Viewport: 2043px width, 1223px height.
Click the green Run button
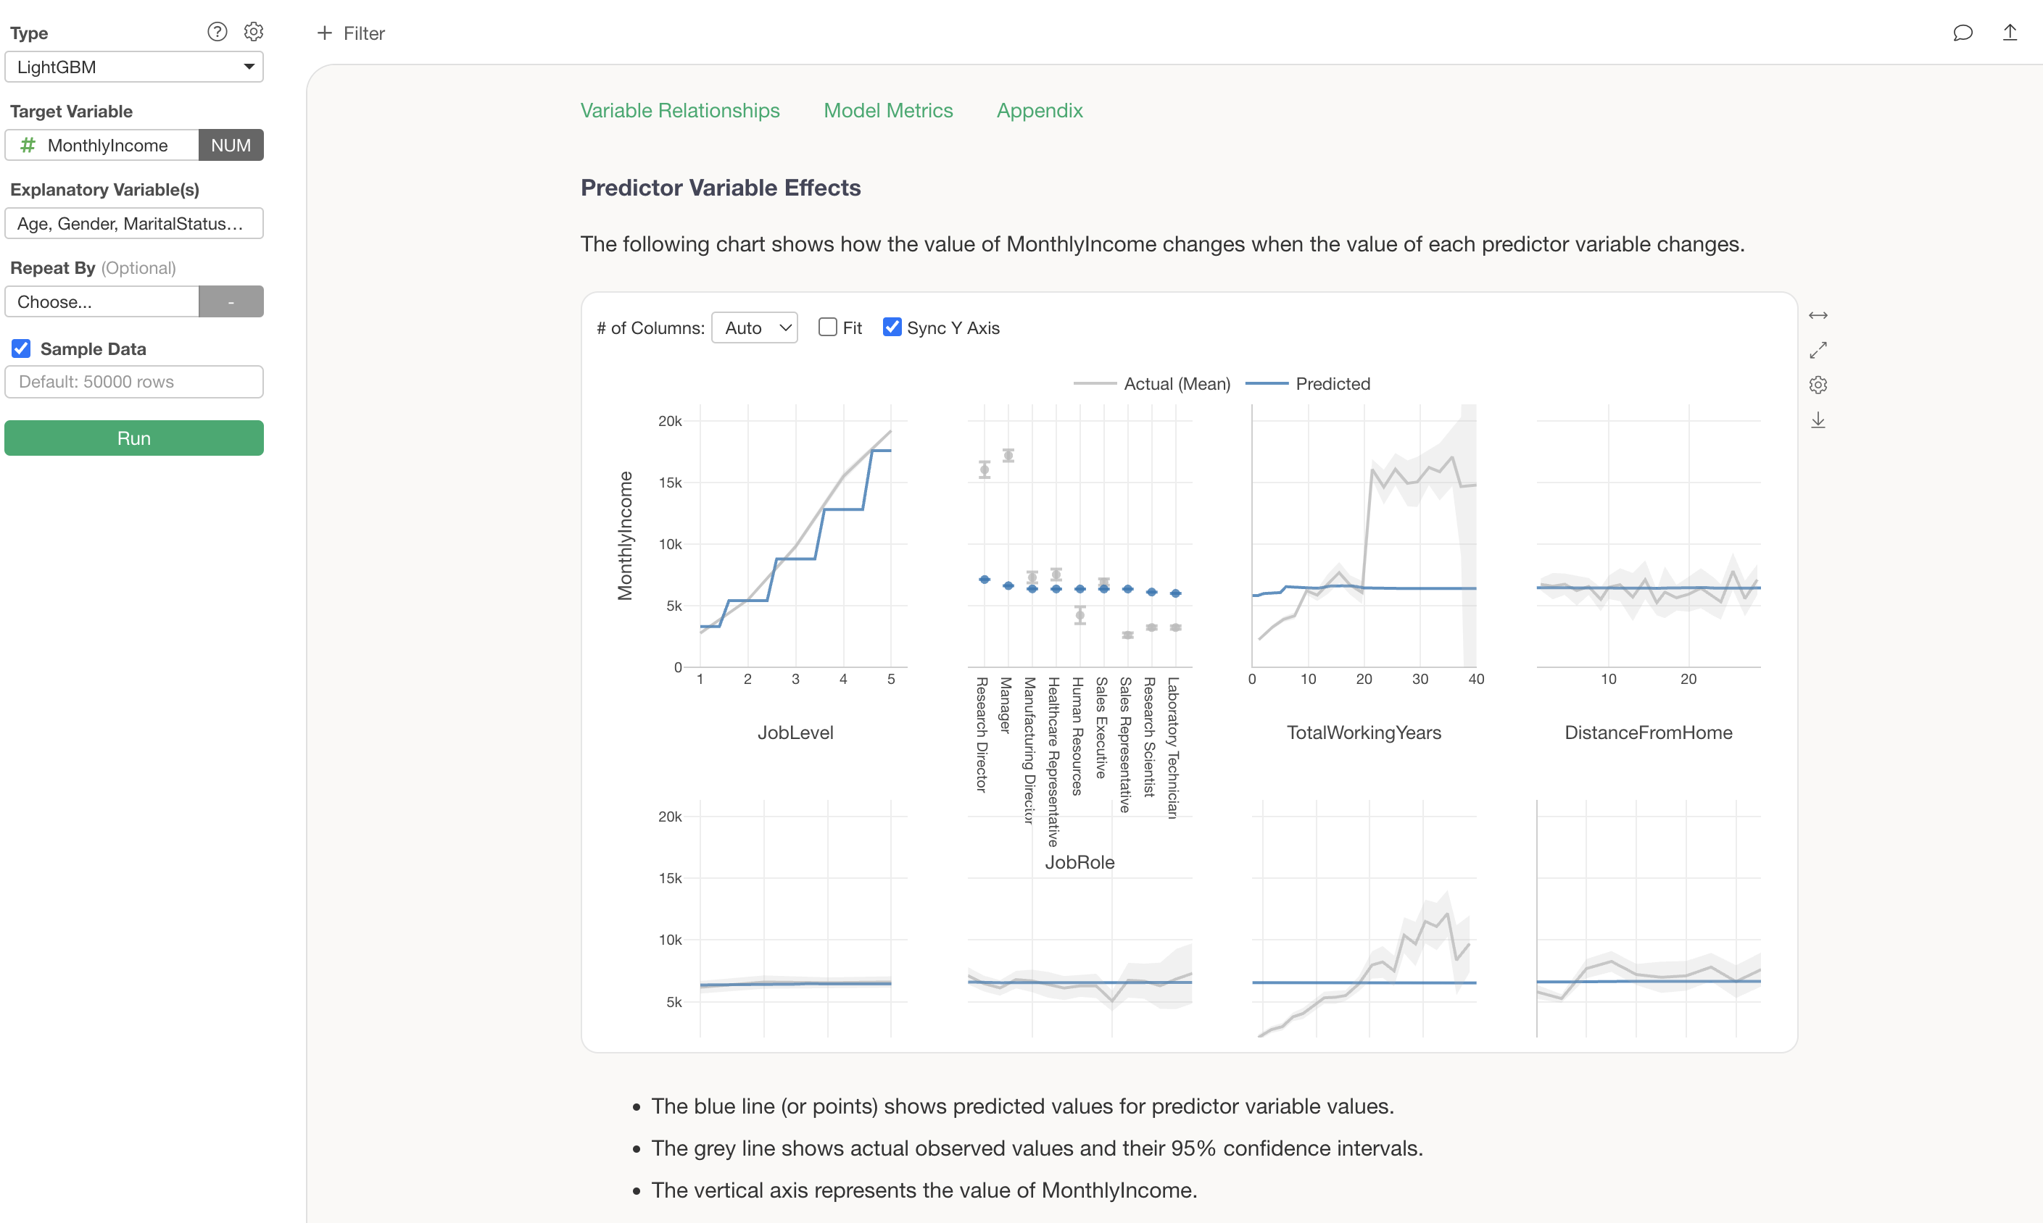tap(133, 438)
